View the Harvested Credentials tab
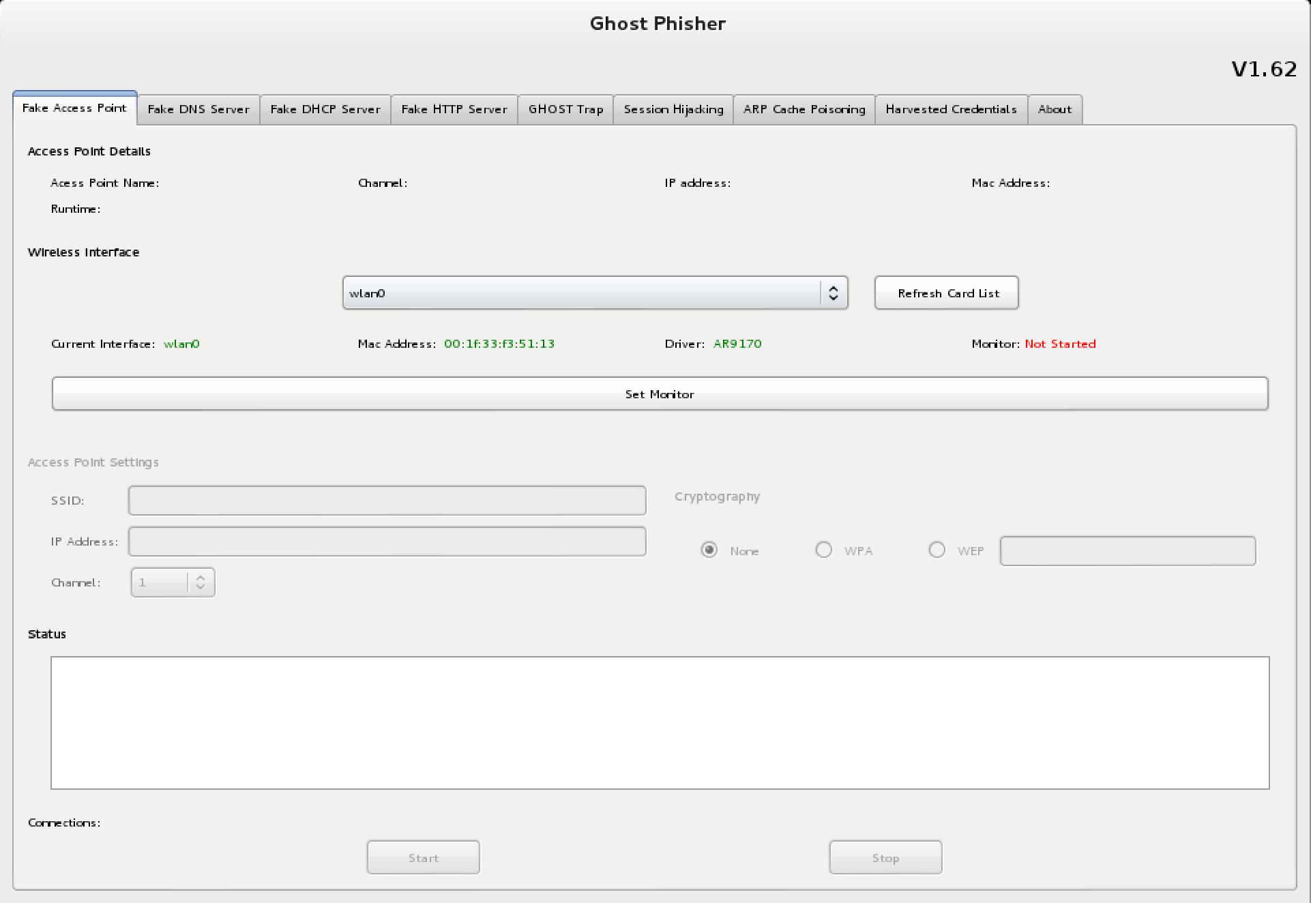 (951, 110)
